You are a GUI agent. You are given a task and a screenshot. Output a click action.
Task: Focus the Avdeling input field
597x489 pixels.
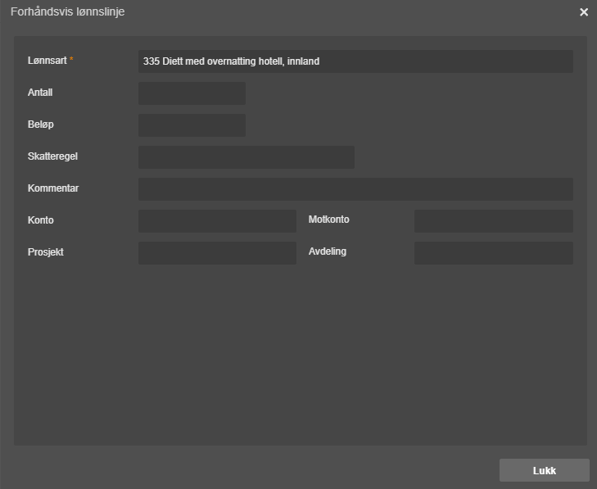(x=494, y=253)
